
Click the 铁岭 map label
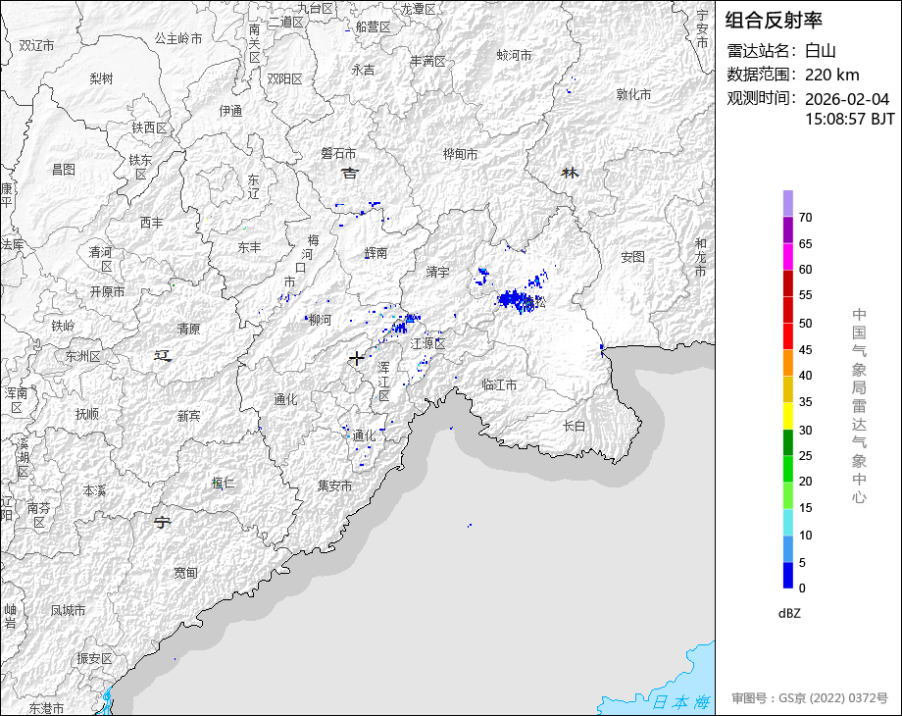[x=64, y=326]
